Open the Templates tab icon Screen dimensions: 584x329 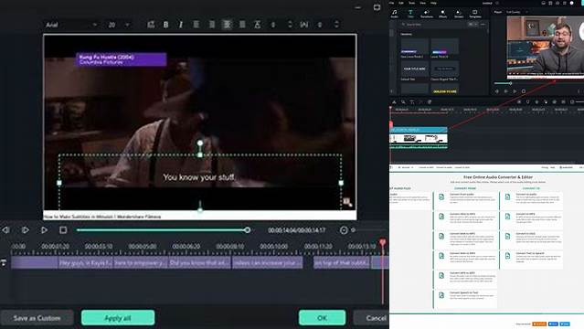point(475,14)
